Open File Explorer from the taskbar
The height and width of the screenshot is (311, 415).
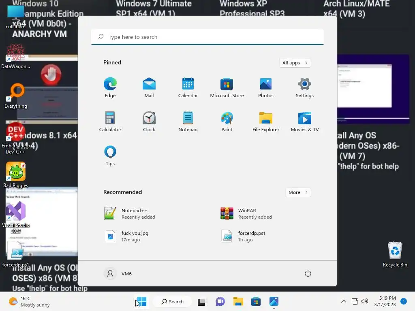[x=238, y=301]
